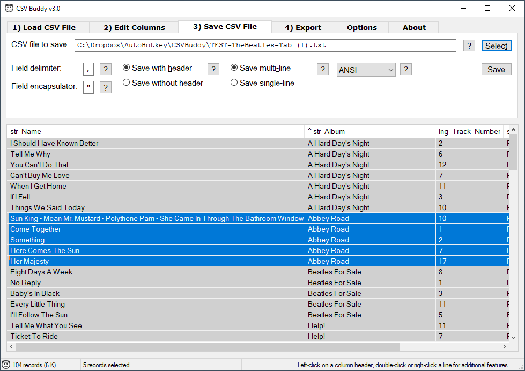The image size is (525, 371).
Task: Open the ANSI encoding dropdown
Action: click(366, 70)
